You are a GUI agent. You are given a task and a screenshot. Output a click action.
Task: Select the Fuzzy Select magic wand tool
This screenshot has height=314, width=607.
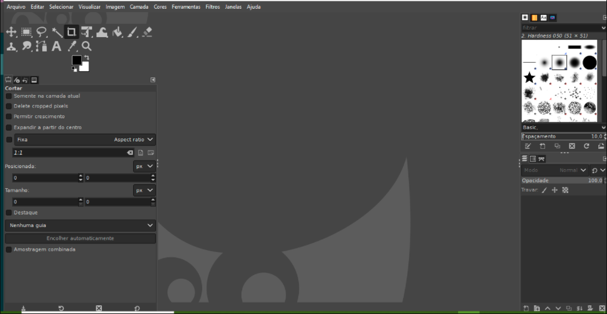[57, 32]
